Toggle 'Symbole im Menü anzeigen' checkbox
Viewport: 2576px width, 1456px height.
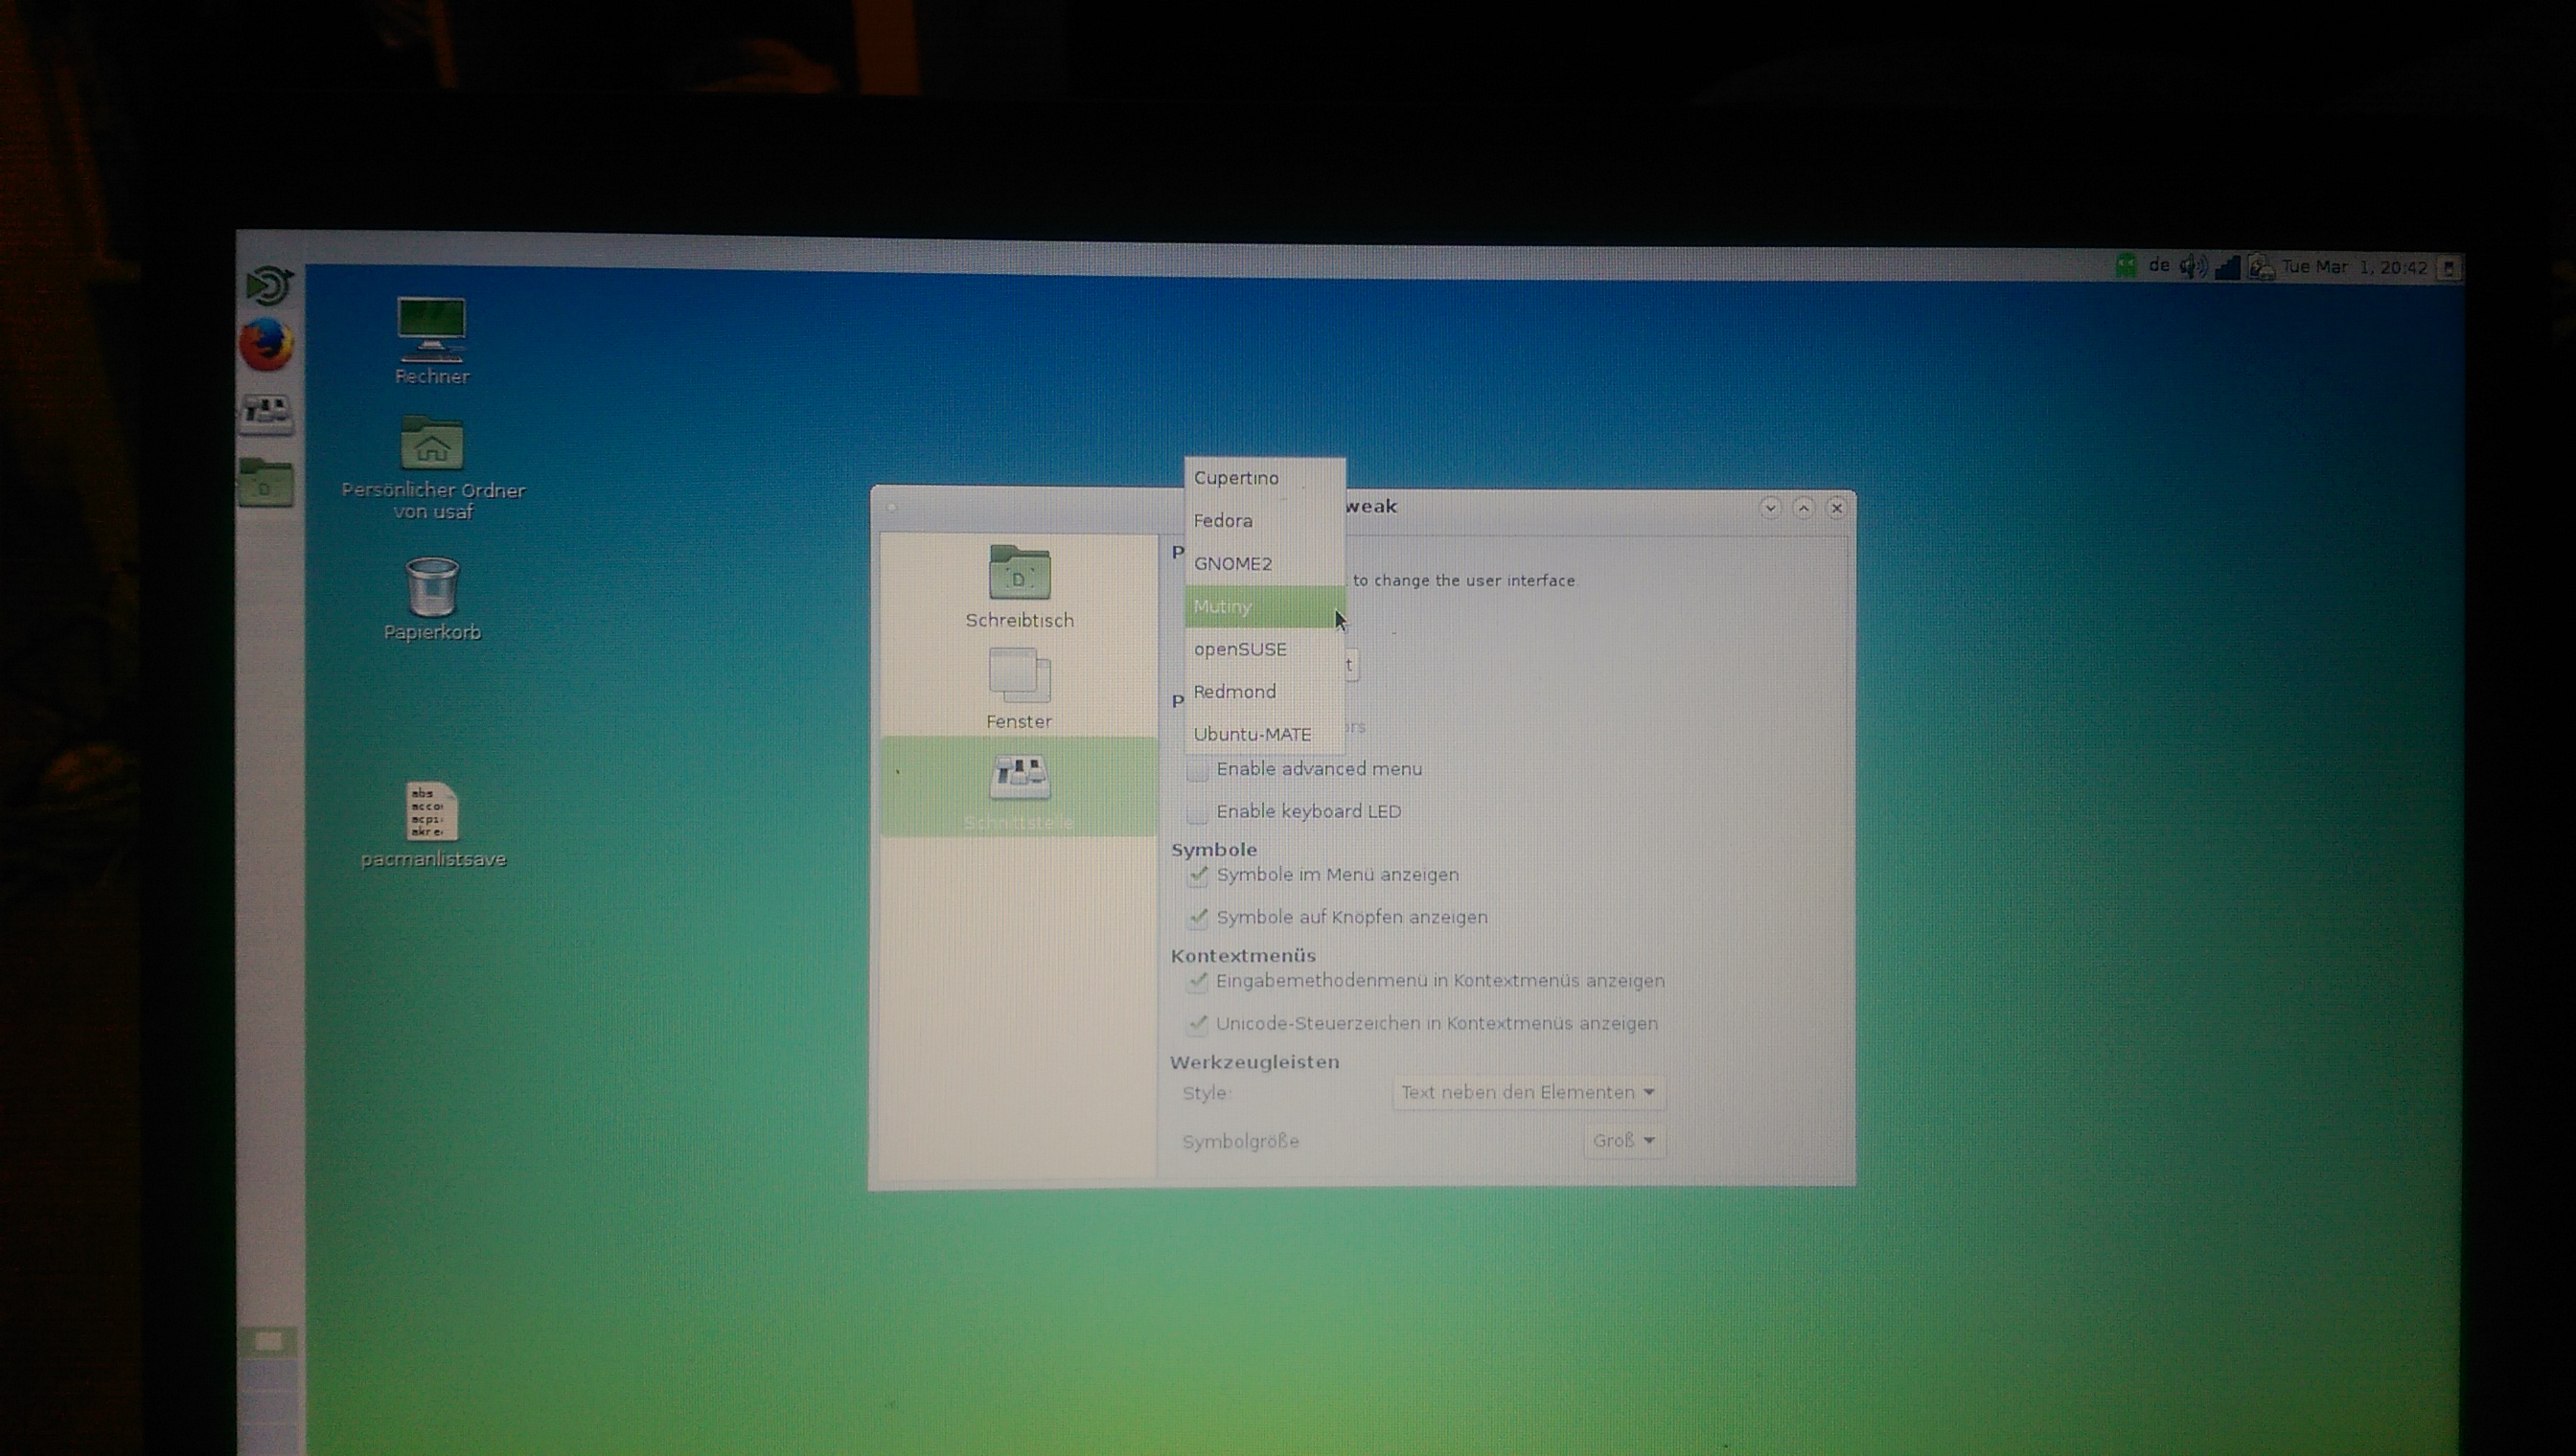point(1198,876)
